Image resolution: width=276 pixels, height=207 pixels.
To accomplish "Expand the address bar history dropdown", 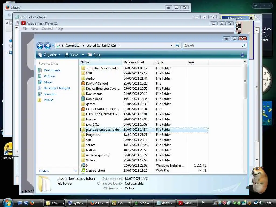I will [171, 46].
